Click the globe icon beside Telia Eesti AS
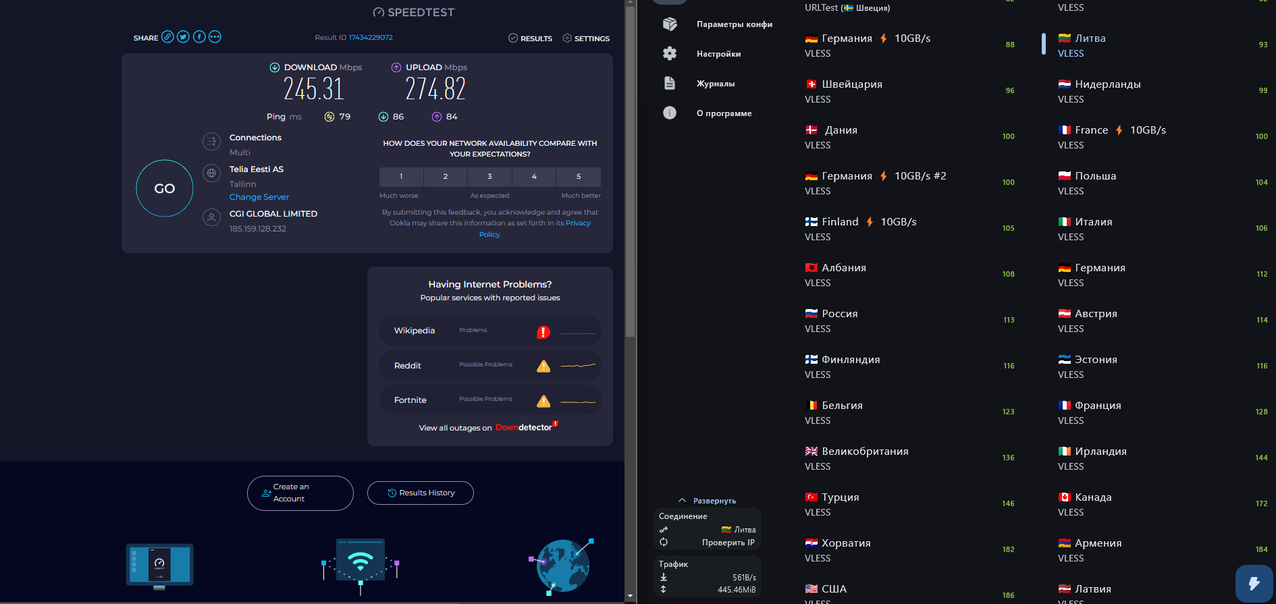The width and height of the screenshot is (1276, 604). 211,173
